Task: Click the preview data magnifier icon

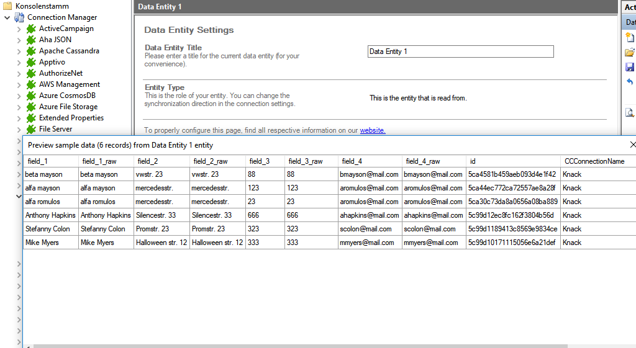Action: [630, 112]
